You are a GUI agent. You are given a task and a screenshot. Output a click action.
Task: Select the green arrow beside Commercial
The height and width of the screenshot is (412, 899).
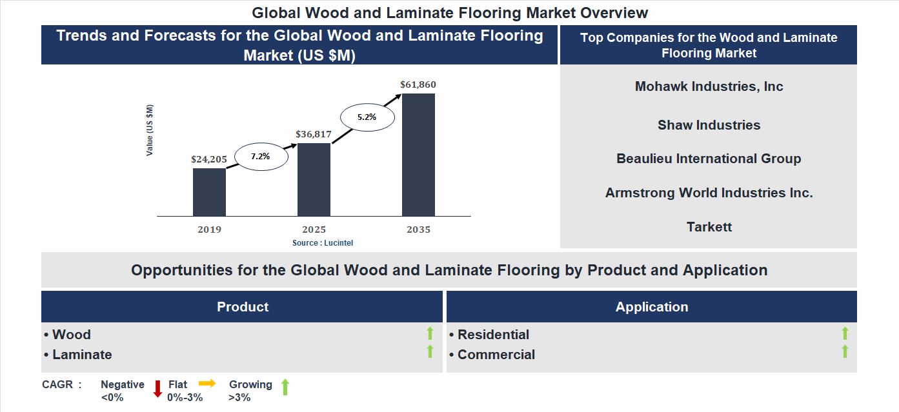pos(845,353)
